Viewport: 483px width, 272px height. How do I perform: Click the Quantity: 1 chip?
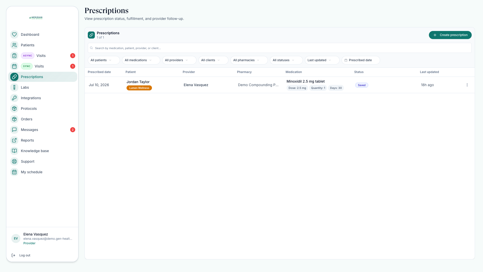[x=318, y=88]
